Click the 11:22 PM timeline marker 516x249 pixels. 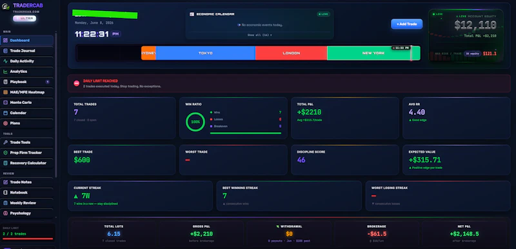(x=401, y=48)
